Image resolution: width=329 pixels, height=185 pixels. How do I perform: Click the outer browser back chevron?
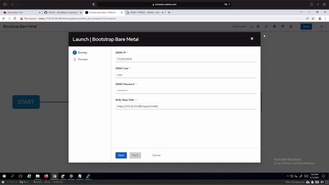tap(12, 4)
